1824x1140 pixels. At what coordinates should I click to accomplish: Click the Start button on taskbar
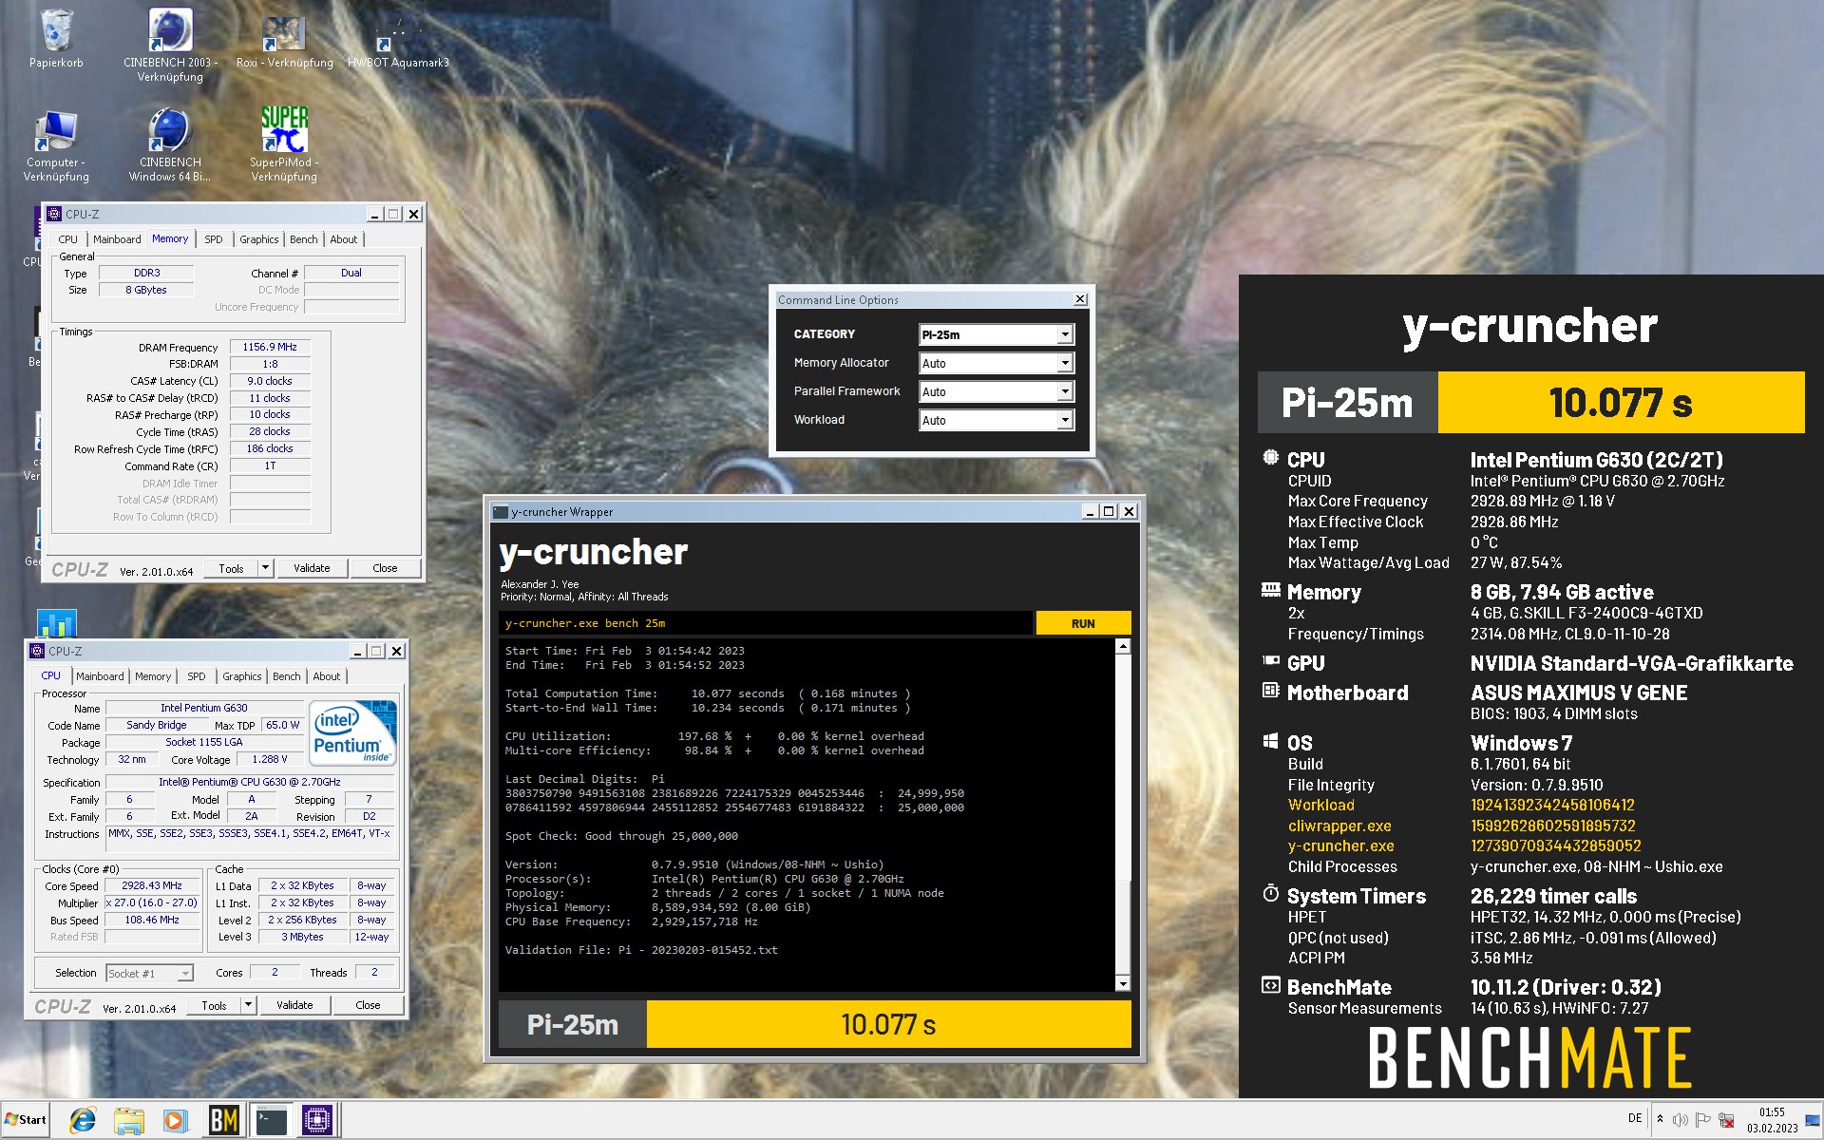click(26, 1120)
